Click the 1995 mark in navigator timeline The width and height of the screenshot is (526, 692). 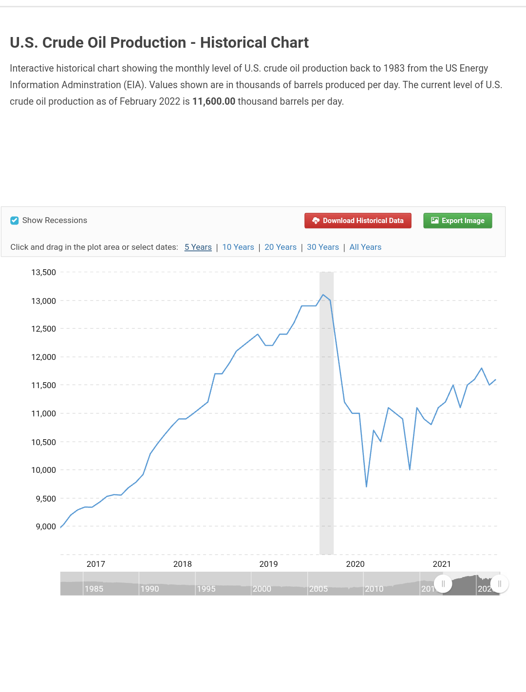(x=206, y=589)
